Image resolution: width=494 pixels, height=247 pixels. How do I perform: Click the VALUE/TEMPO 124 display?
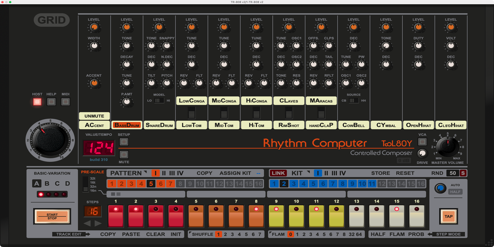99,148
